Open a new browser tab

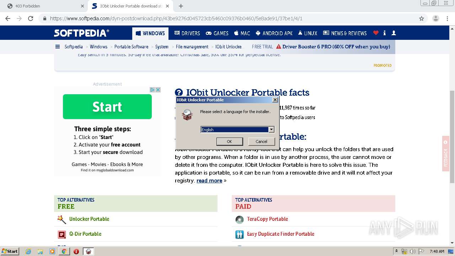pyautogui.click(x=181, y=6)
